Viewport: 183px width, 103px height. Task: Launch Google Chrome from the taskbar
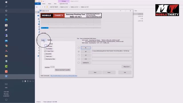[x=6, y=46]
